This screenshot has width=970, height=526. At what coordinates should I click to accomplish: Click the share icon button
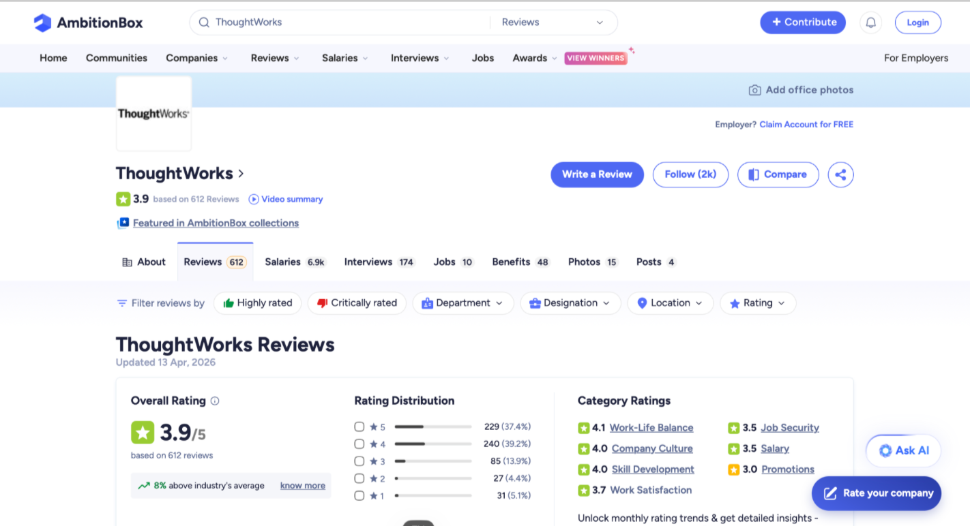click(840, 174)
